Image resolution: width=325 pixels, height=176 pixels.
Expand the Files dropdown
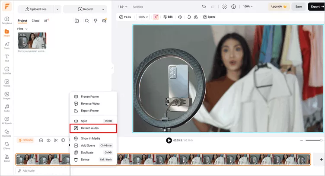click(x=22, y=29)
